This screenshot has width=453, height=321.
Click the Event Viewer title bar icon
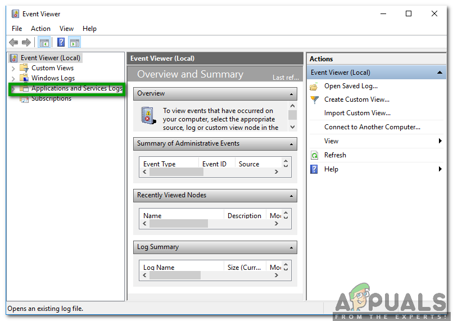coord(15,14)
